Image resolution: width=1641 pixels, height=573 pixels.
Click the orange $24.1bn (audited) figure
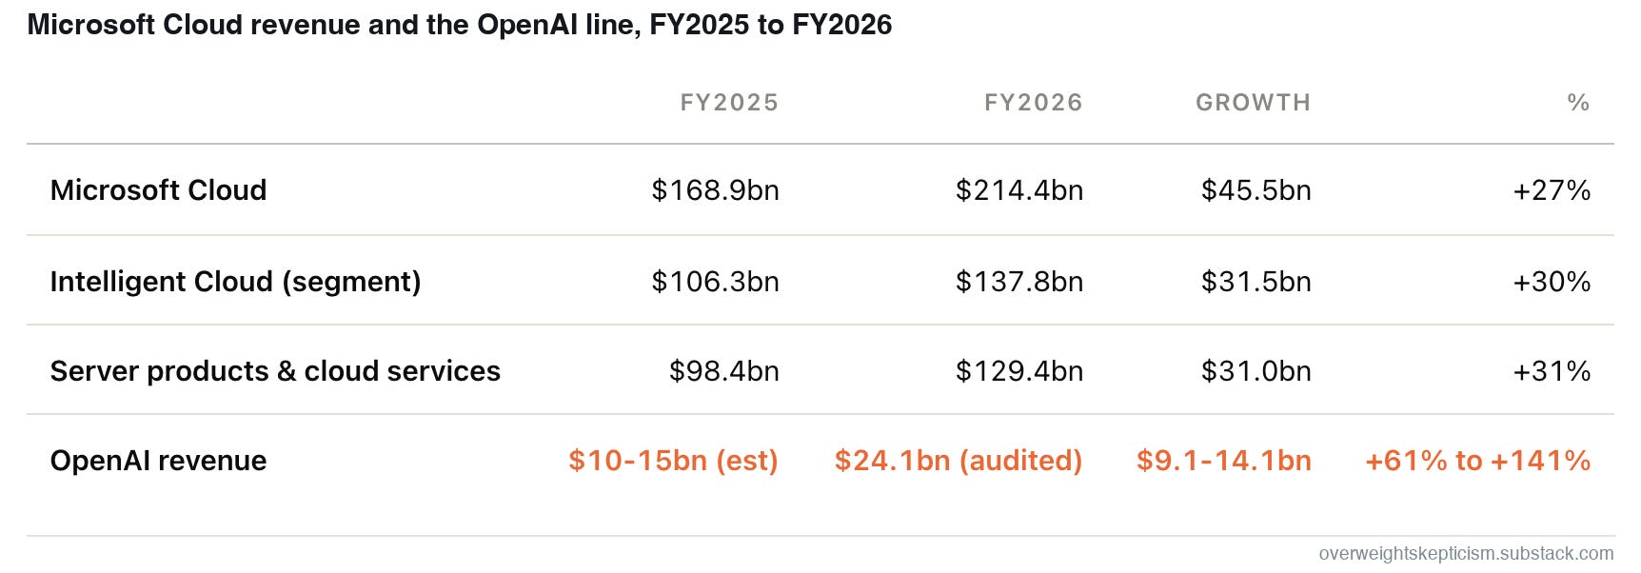(x=959, y=461)
